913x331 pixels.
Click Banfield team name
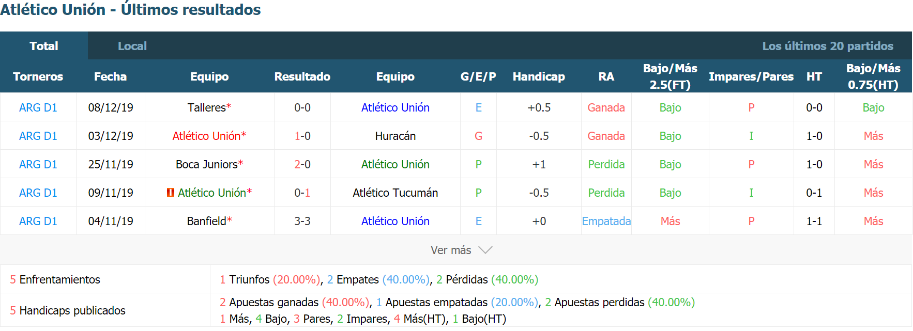pyautogui.click(x=207, y=221)
